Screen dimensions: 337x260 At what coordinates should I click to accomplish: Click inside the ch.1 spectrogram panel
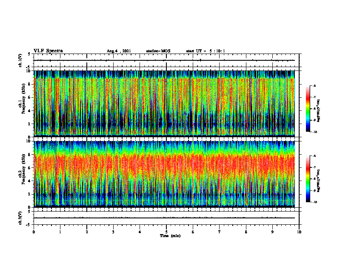pyautogui.click(x=164, y=104)
